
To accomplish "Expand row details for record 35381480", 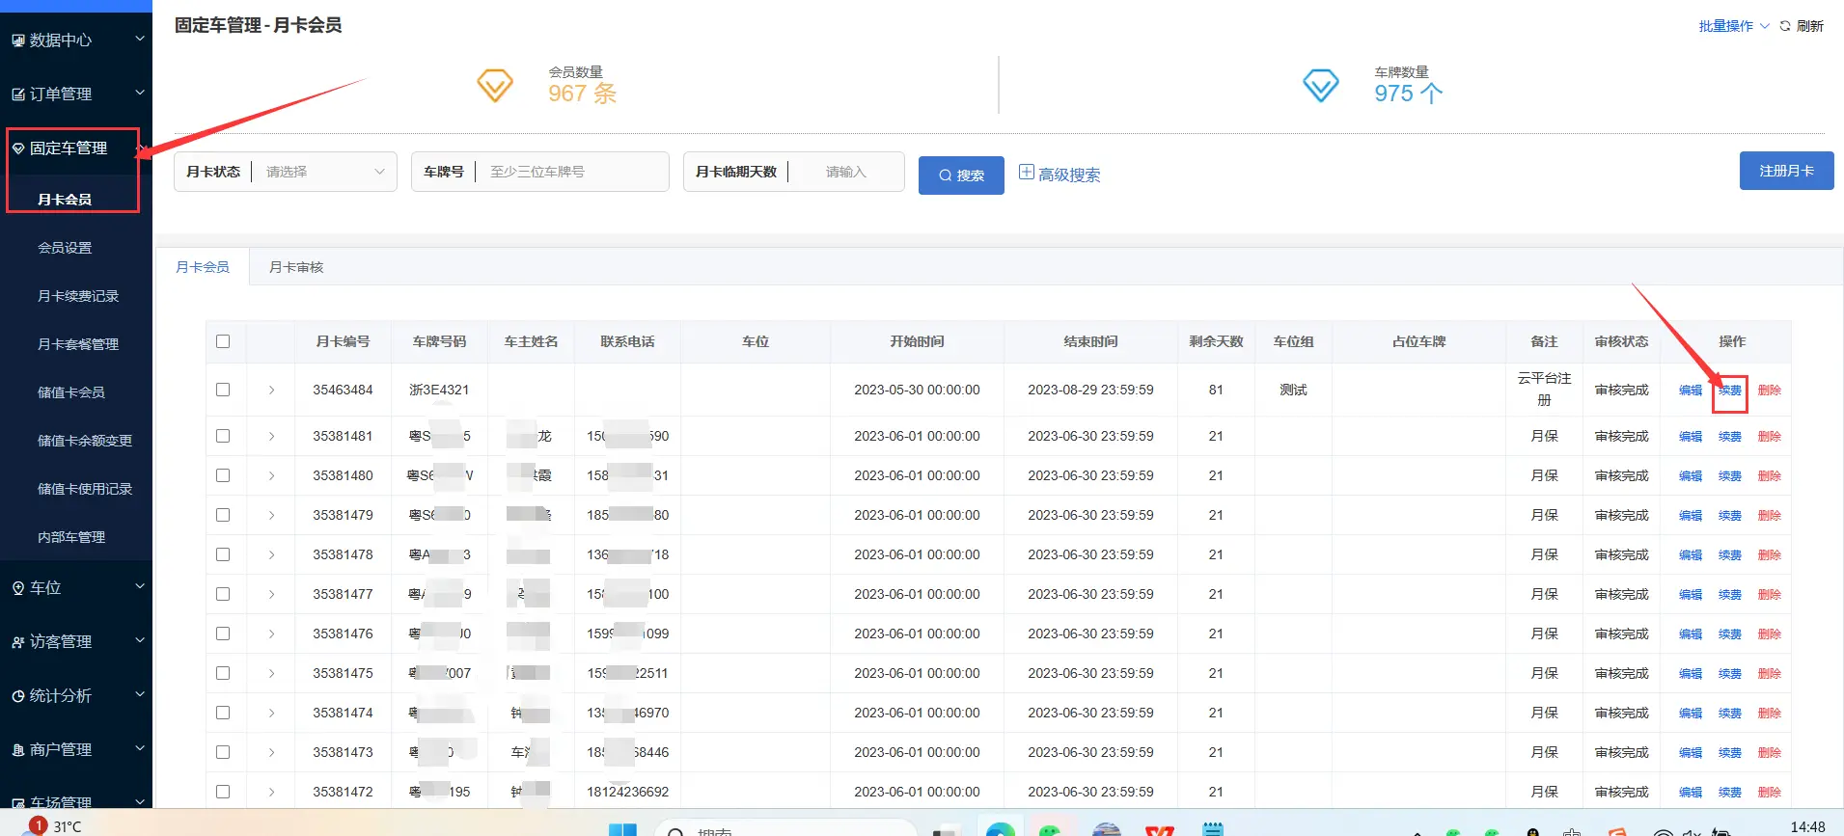I will point(271,475).
